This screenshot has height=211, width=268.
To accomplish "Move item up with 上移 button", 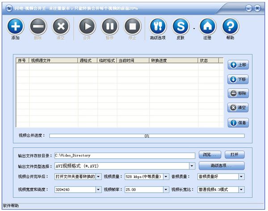I will click(238, 65).
